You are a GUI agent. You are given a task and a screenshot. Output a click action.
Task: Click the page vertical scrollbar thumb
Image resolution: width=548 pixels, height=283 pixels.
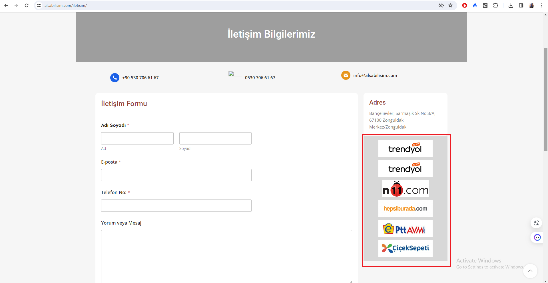pos(546,100)
